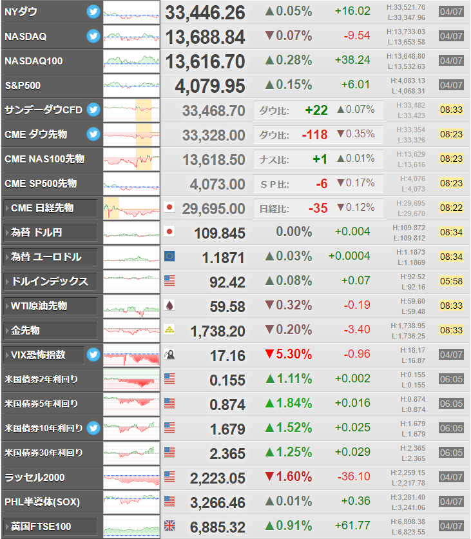
Task: Click the US flag in 米国債券5年利回り row
Action: click(x=169, y=403)
